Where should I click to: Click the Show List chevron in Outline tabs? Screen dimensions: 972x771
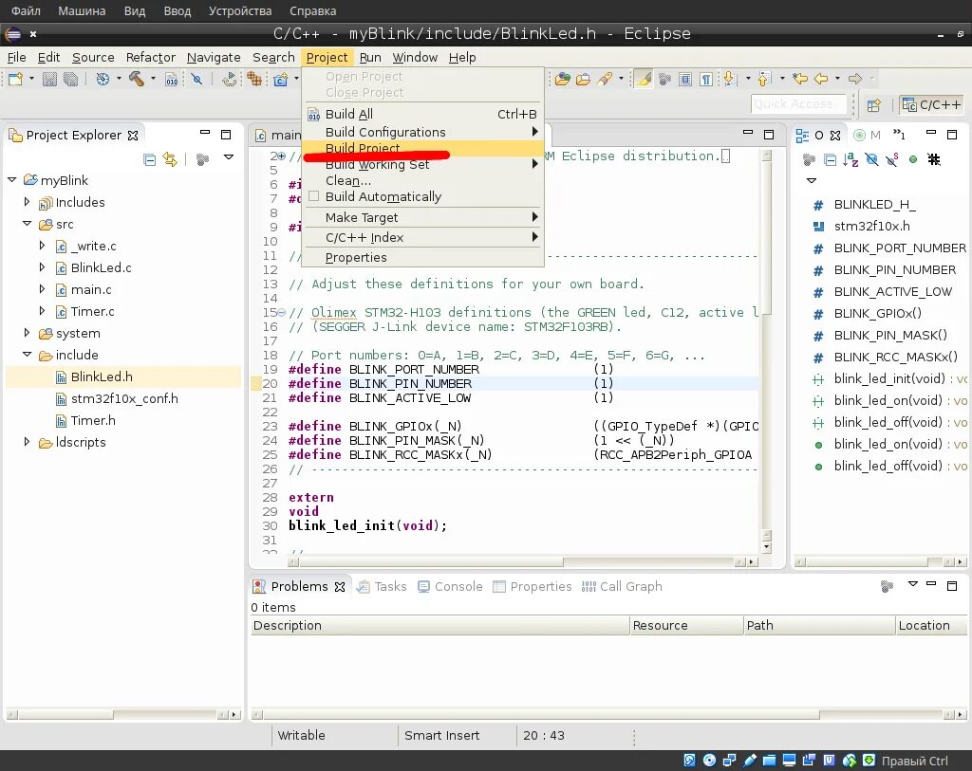click(x=899, y=135)
